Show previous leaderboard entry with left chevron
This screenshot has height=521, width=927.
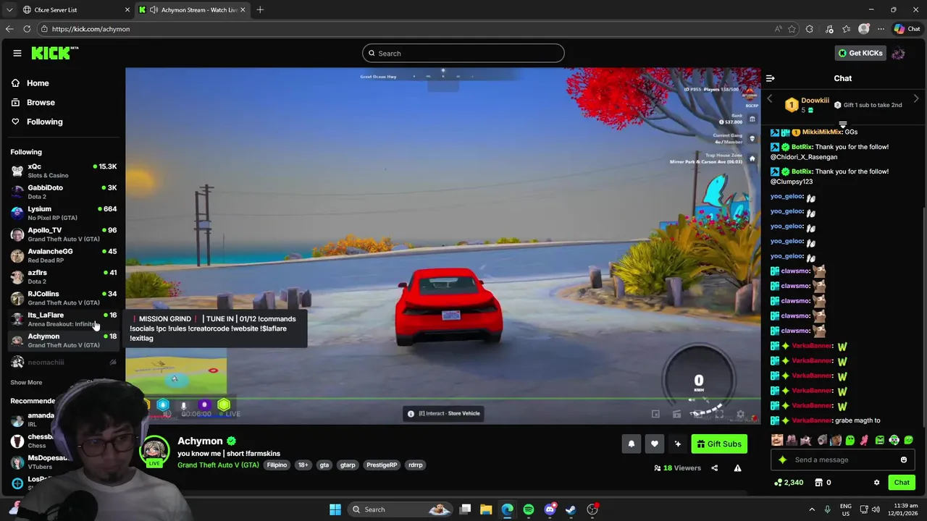pos(770,99)
